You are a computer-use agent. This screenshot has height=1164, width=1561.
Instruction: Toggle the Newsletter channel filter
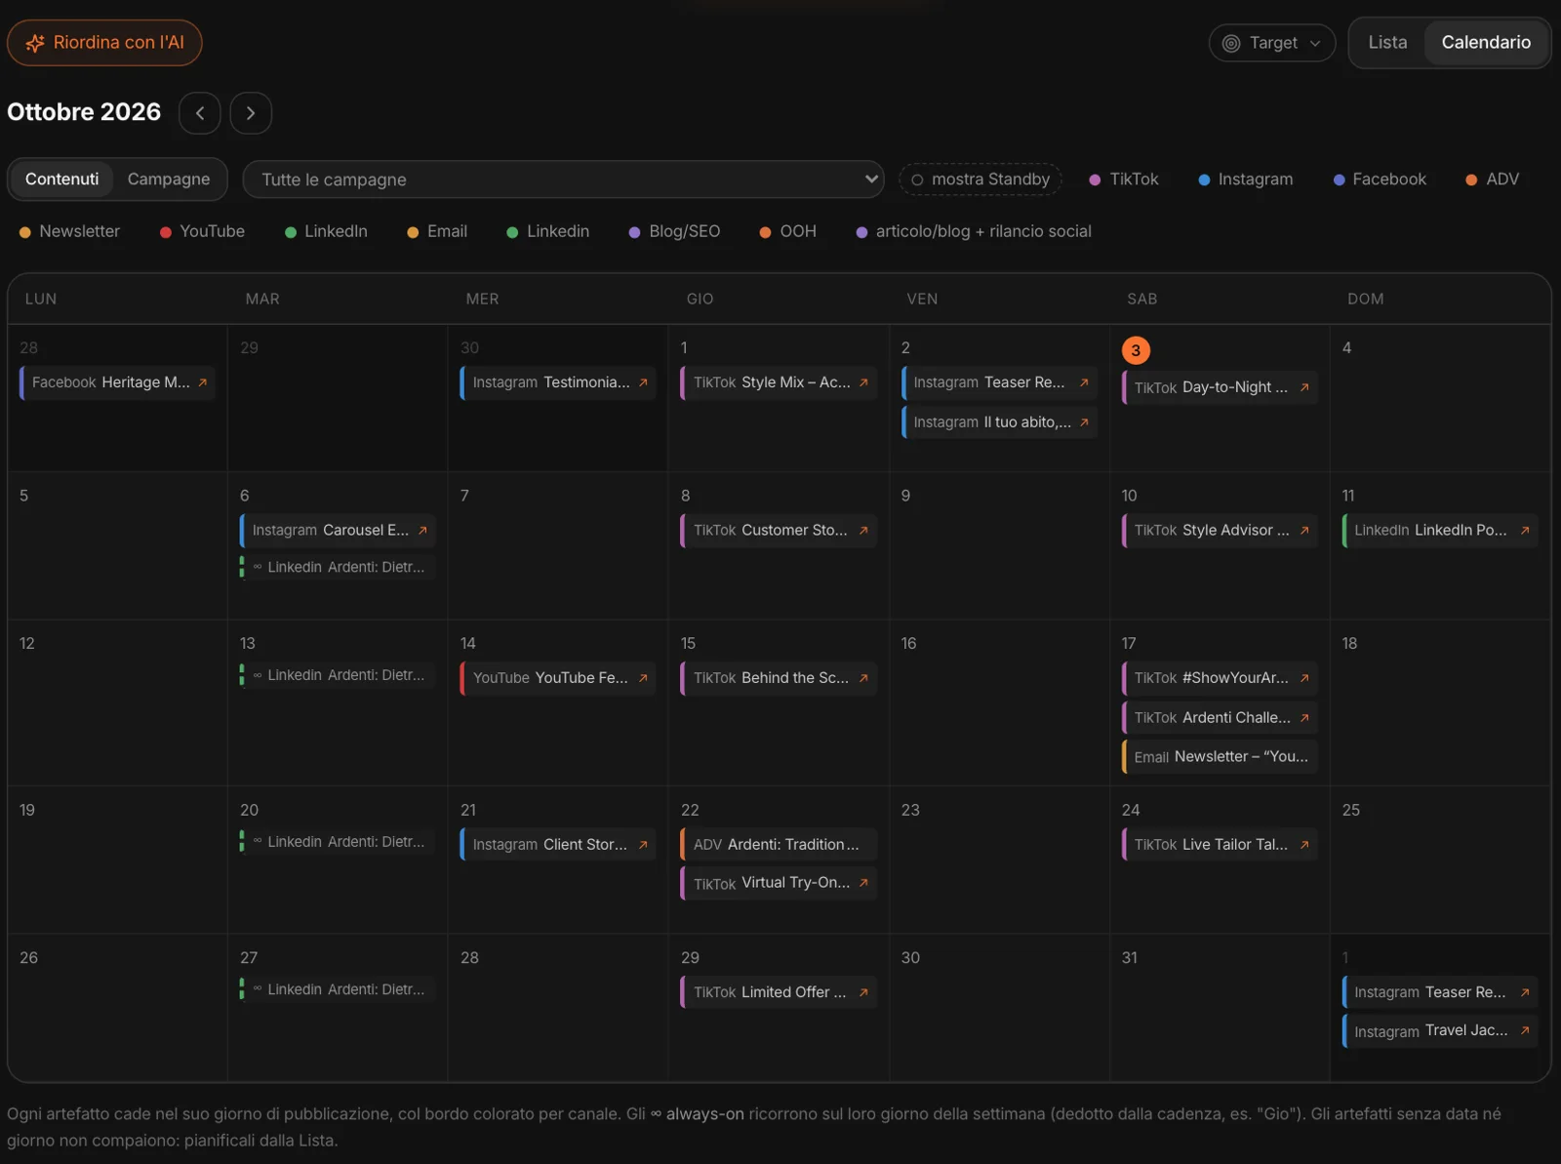[69, 231]
